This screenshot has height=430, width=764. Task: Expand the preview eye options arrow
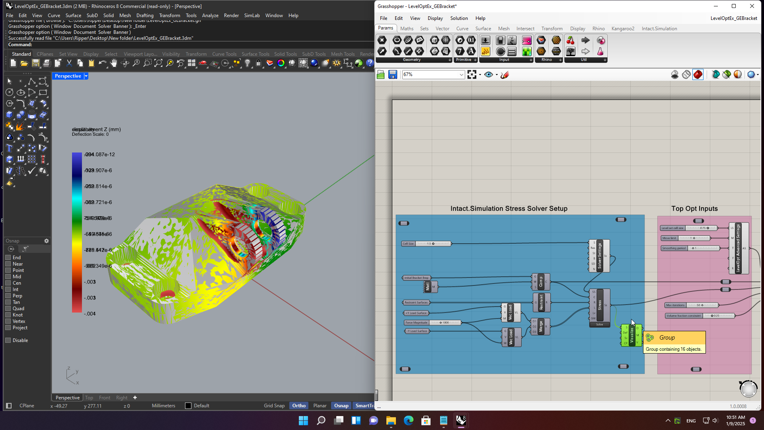click(497, 74)
